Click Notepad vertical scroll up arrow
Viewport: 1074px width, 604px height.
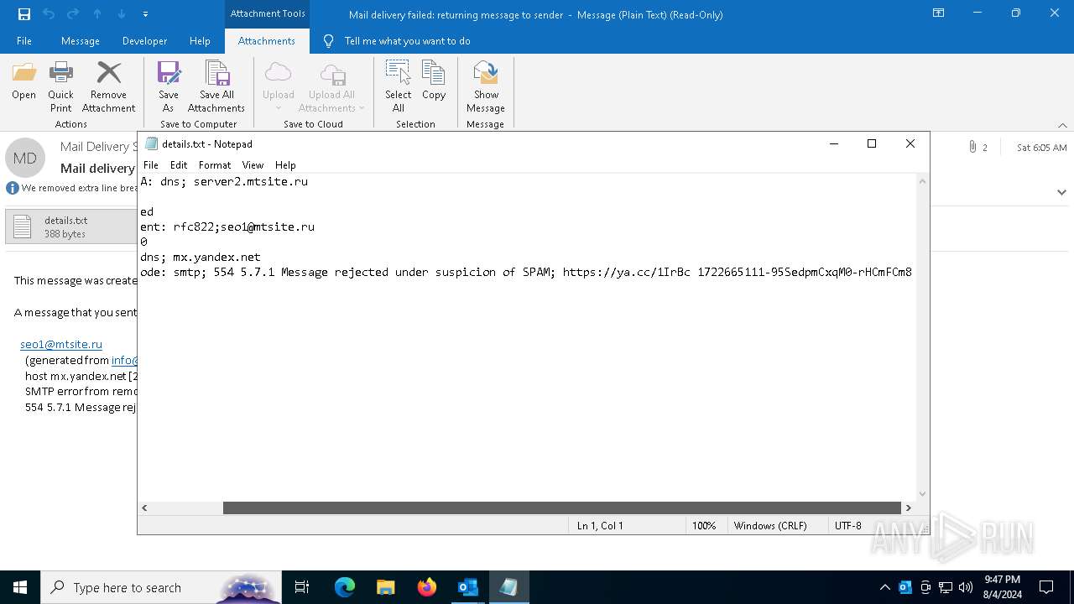923,181
